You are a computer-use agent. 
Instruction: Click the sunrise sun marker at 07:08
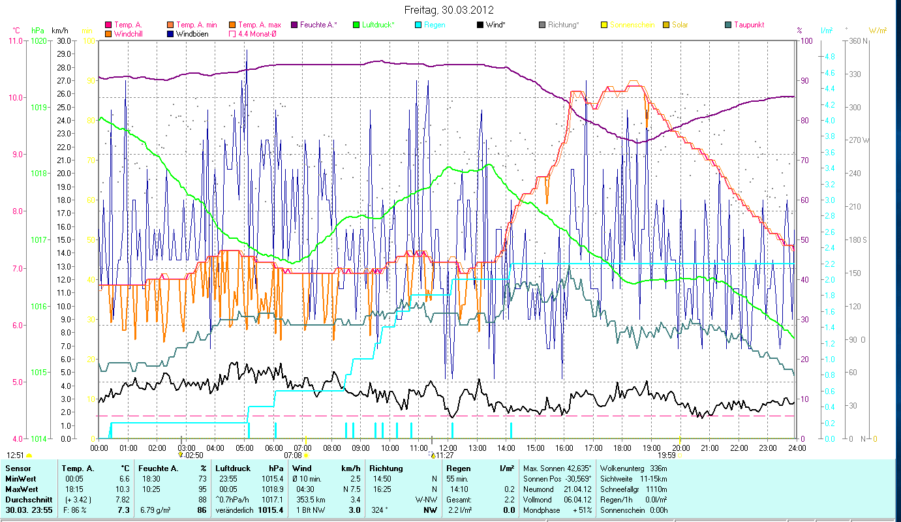tap(305, 455)
